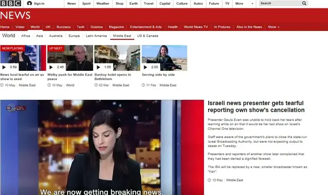This screenshot has width=328, height=195.
Task: Open the red nav More dropdown
Action: coord(274,27)
